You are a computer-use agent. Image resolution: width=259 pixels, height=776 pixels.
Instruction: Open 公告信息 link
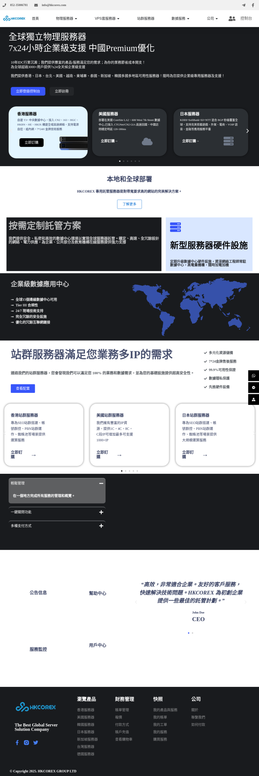pyautogui.click(x=38, y=593)
